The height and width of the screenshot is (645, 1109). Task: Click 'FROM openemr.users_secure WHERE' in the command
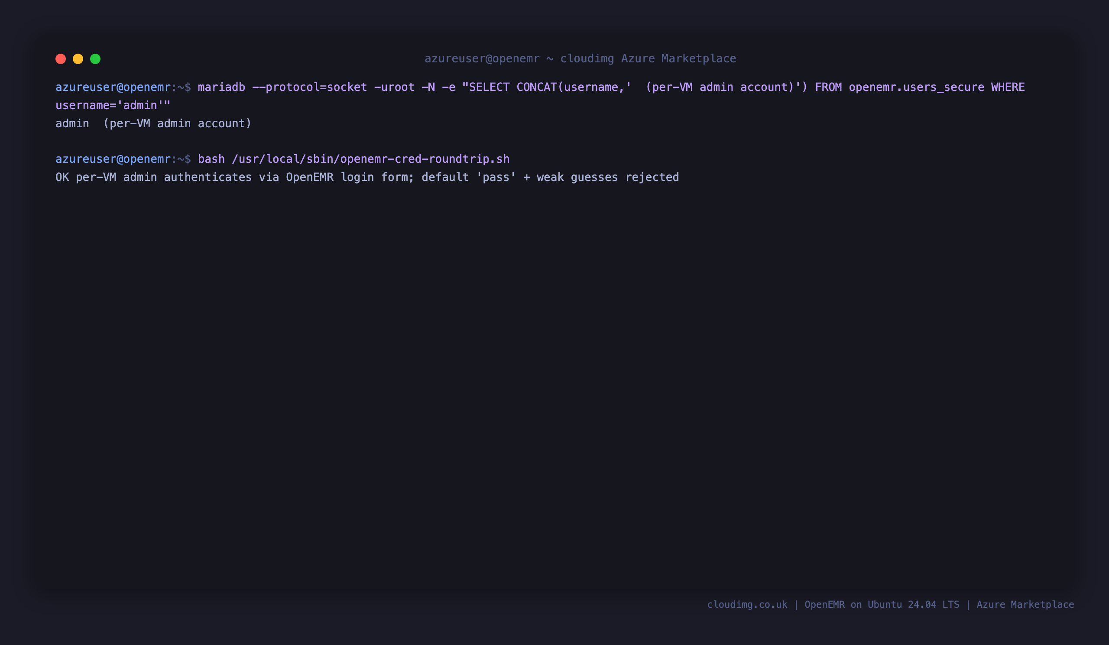[x=920, y=87]
